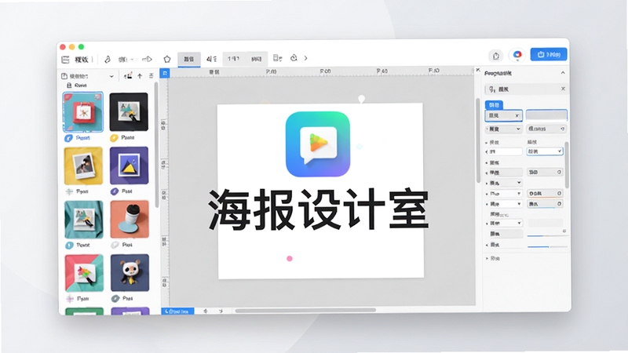Open the template category dropdown in the left panel

pos(88,76)
